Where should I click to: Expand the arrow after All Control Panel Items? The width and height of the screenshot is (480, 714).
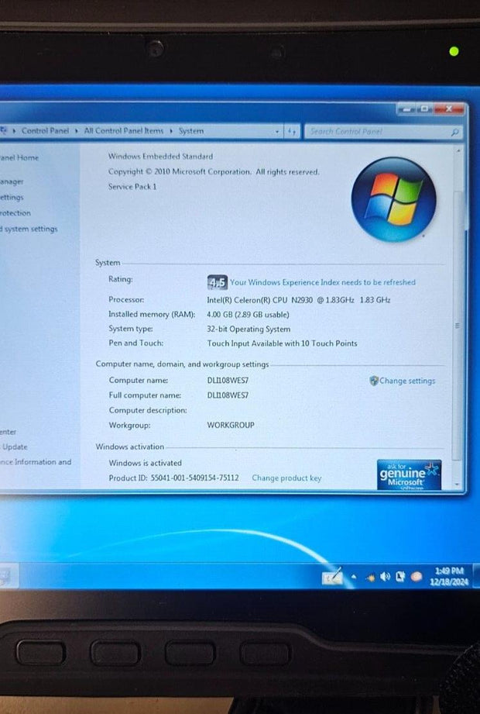tap(171, 131)
